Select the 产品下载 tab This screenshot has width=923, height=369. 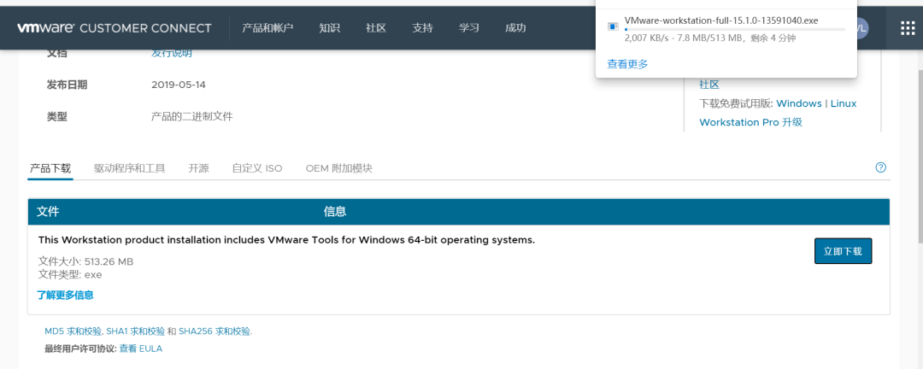pos(50,168)
